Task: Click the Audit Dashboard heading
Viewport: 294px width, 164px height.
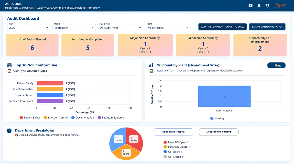Action: point(23,18)
